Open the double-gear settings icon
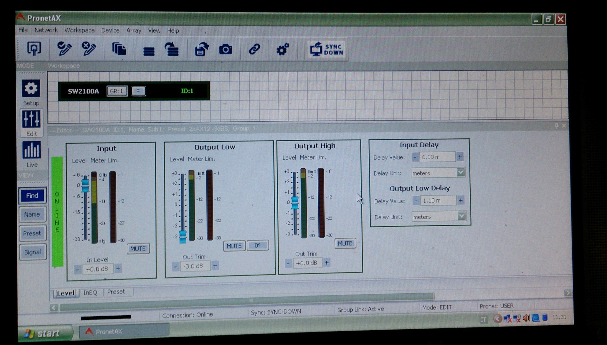Screen dimensions: 607x345 283,50
